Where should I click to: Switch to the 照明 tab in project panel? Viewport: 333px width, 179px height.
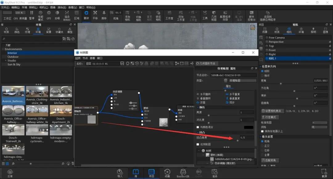pos(313,30)
